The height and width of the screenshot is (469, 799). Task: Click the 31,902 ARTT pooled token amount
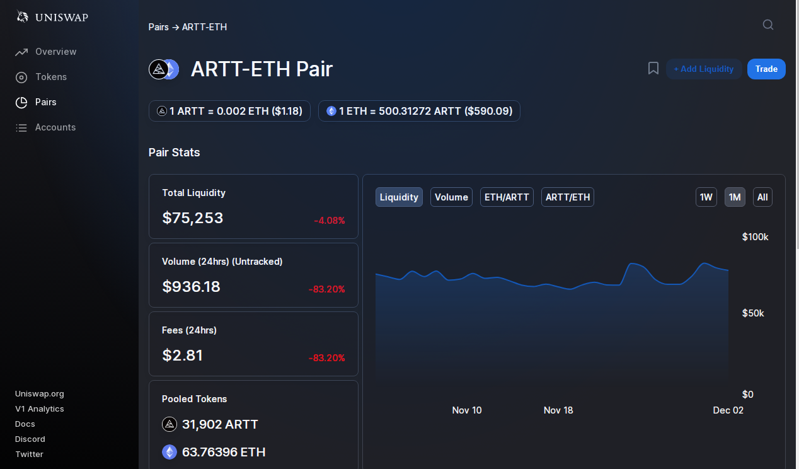coord(220,424)
